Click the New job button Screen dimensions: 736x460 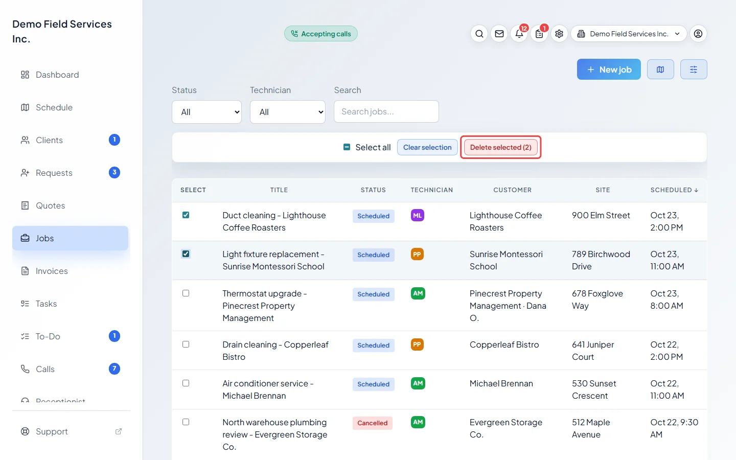click(x=609, y=70)
